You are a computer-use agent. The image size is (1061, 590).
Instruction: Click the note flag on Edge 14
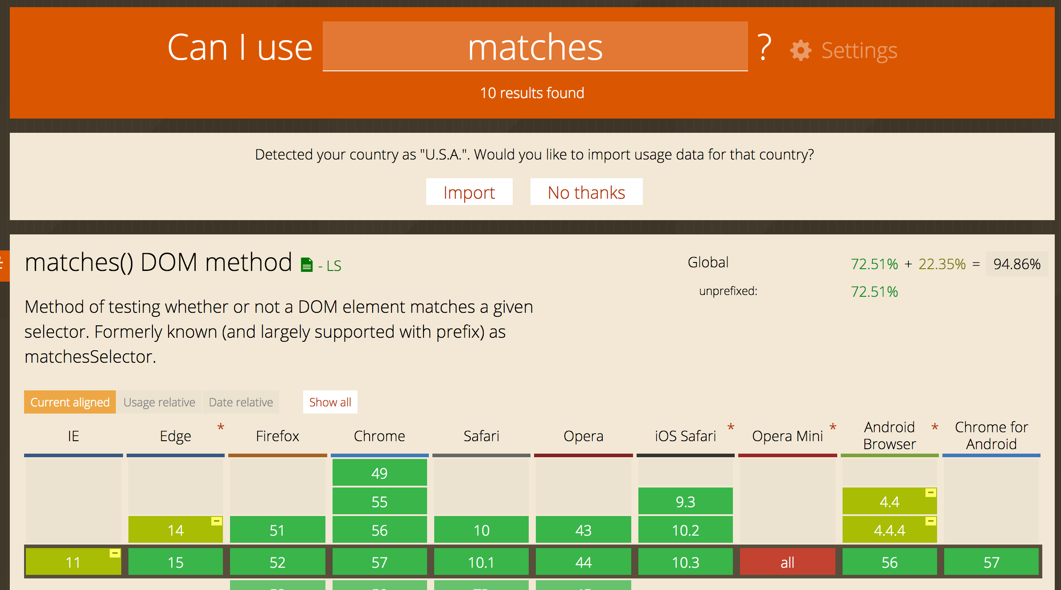tap(217, 521)
